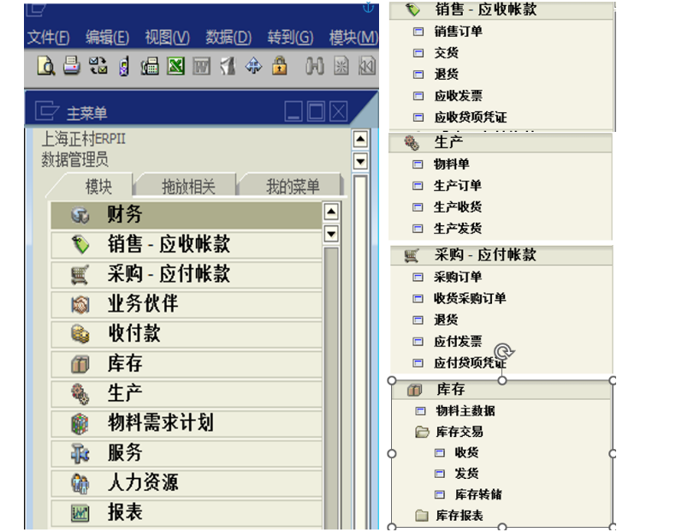Collapse the 生产 header in right panel
Screen dimensions: 676x532
[500, 142]
